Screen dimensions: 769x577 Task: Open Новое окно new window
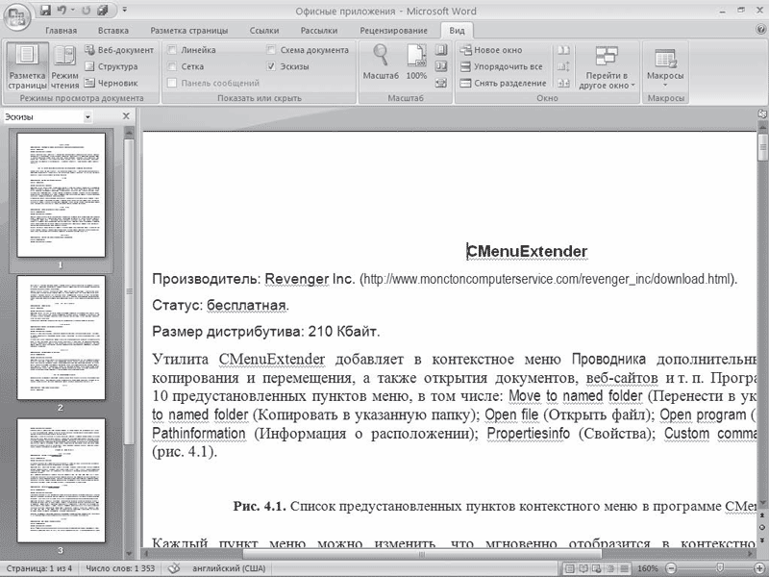491,50
